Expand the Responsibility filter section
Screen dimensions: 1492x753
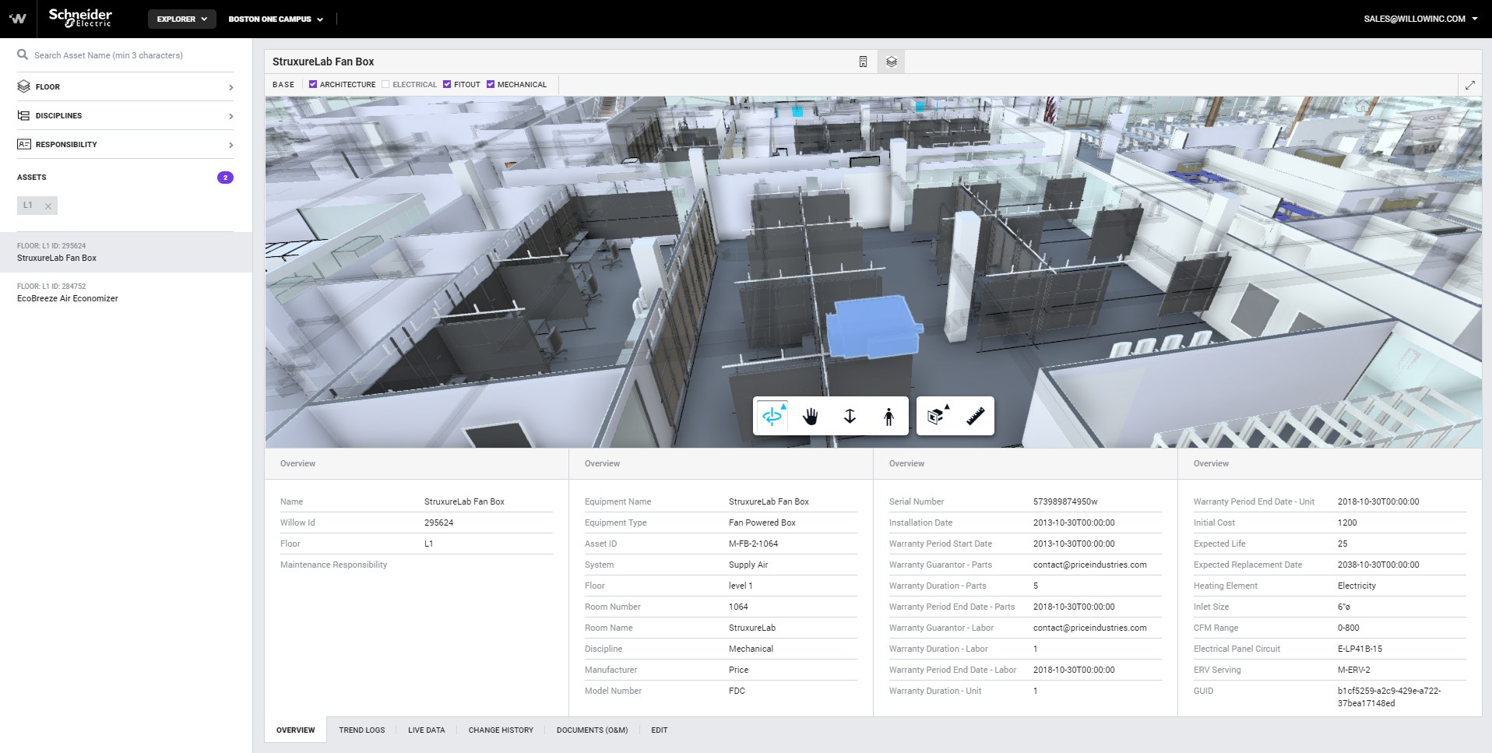coord(125,144)
